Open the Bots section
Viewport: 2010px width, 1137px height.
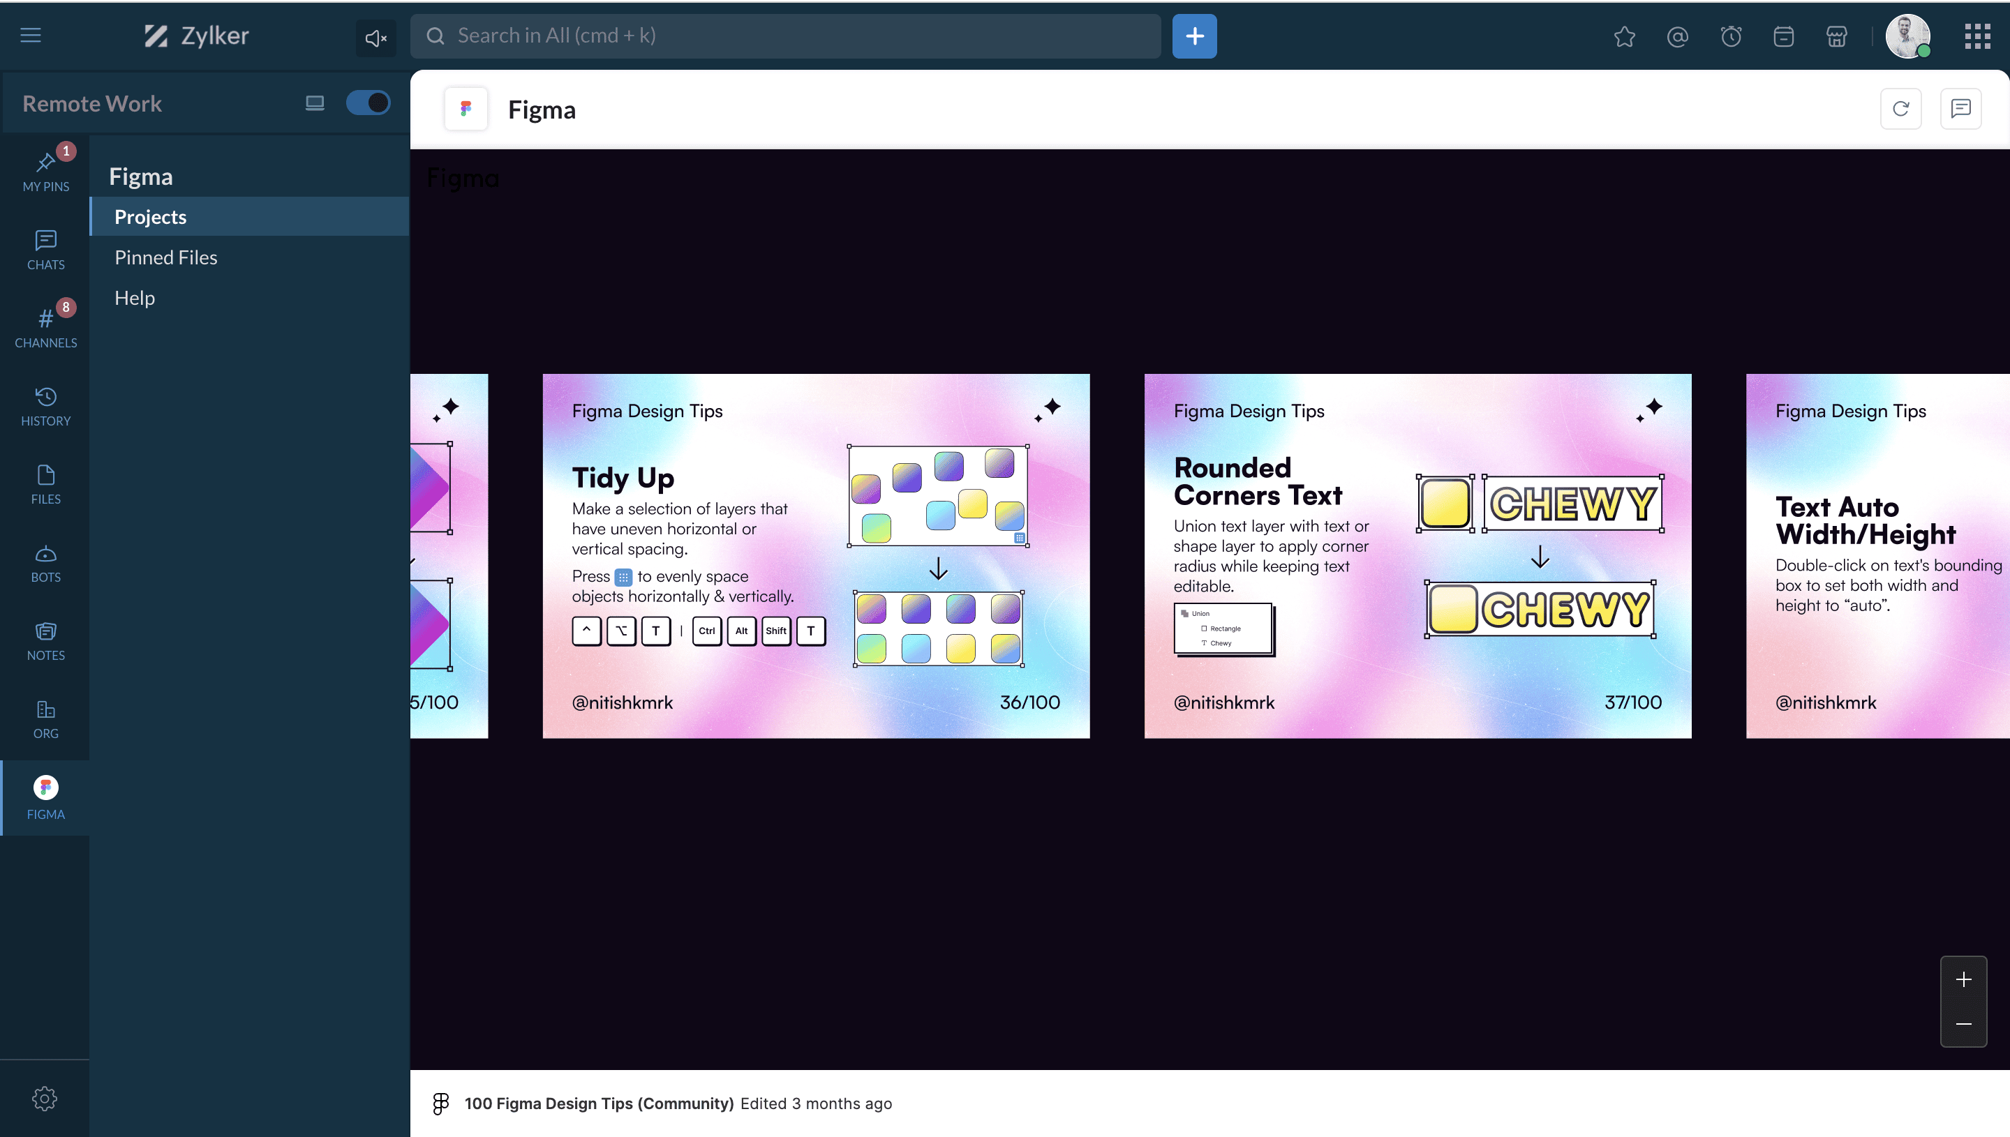pos(45,562)
